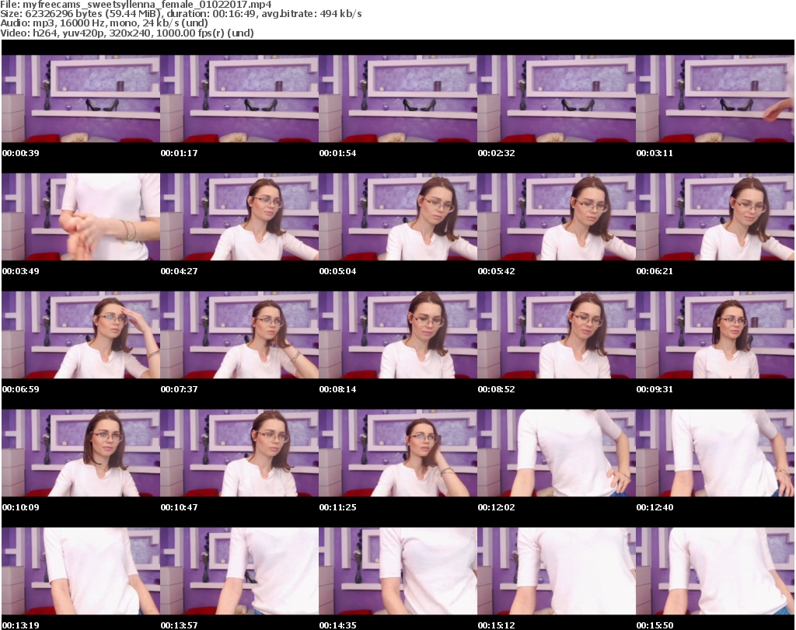The image size is (796, 630).
Task: Select the thumbnail frame at 00:10:09
Action: [x=81, y=453]
